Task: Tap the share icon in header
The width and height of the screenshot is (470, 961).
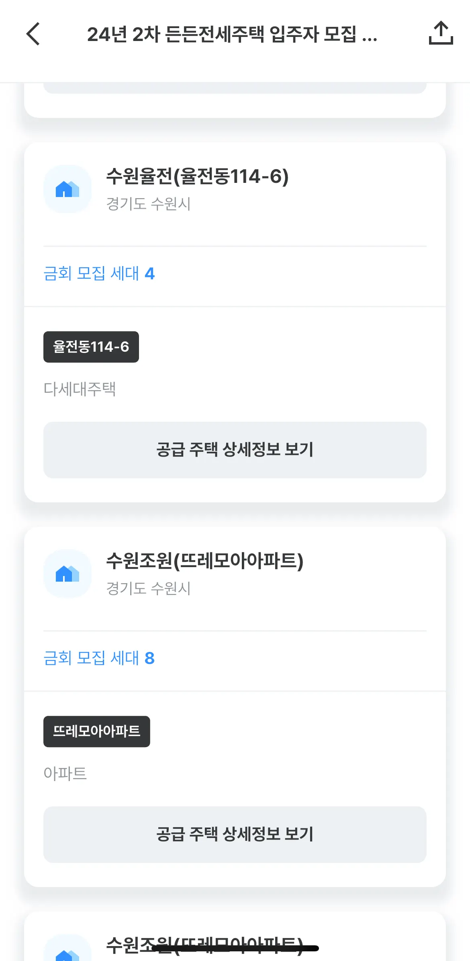Action: coord(441,33)
